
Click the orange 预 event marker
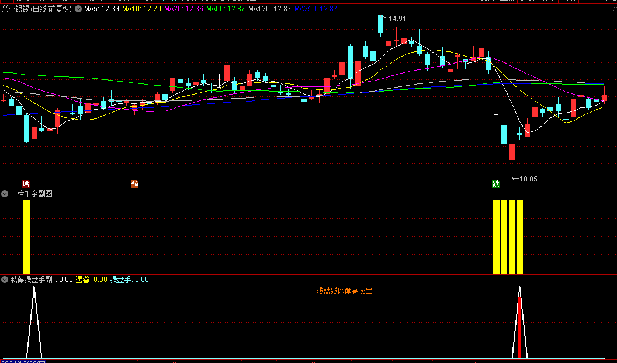tap(134, 184)
